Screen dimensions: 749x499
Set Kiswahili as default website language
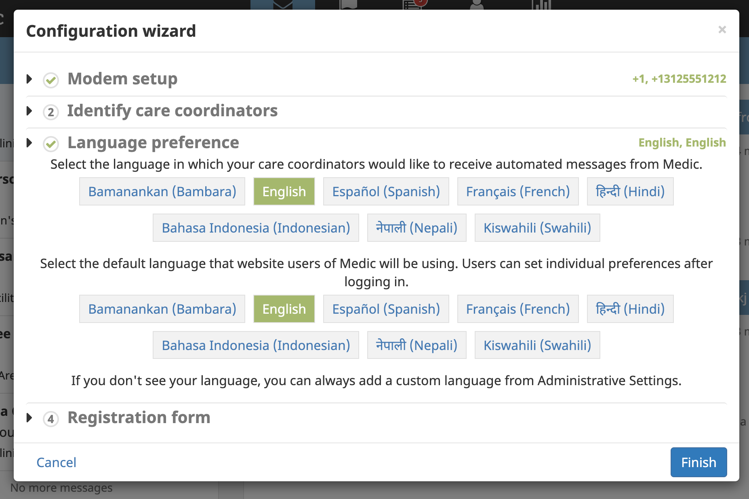click(537, 345)
